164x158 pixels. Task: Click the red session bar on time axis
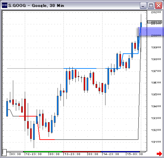[82, 152]
